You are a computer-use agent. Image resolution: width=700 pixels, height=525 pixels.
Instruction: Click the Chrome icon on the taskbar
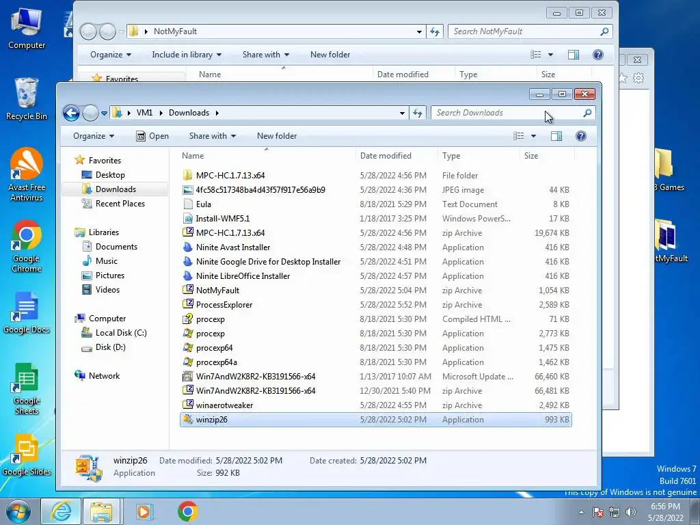[x=187, y=511]
